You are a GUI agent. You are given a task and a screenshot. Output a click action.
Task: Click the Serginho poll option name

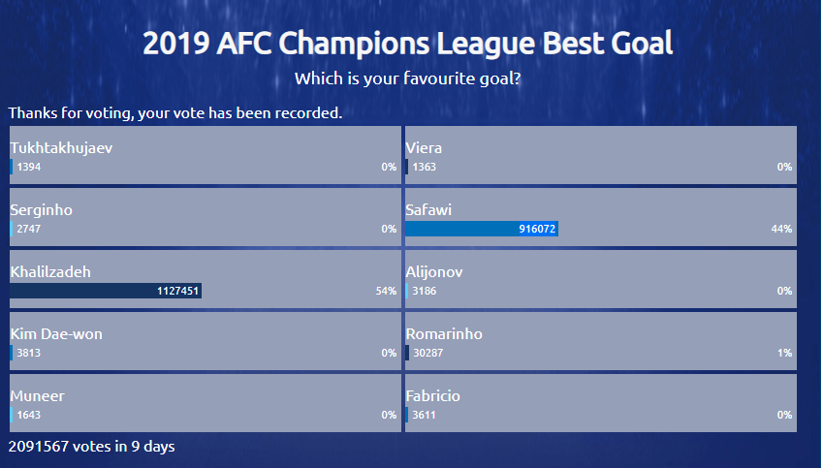coord(42,210)
